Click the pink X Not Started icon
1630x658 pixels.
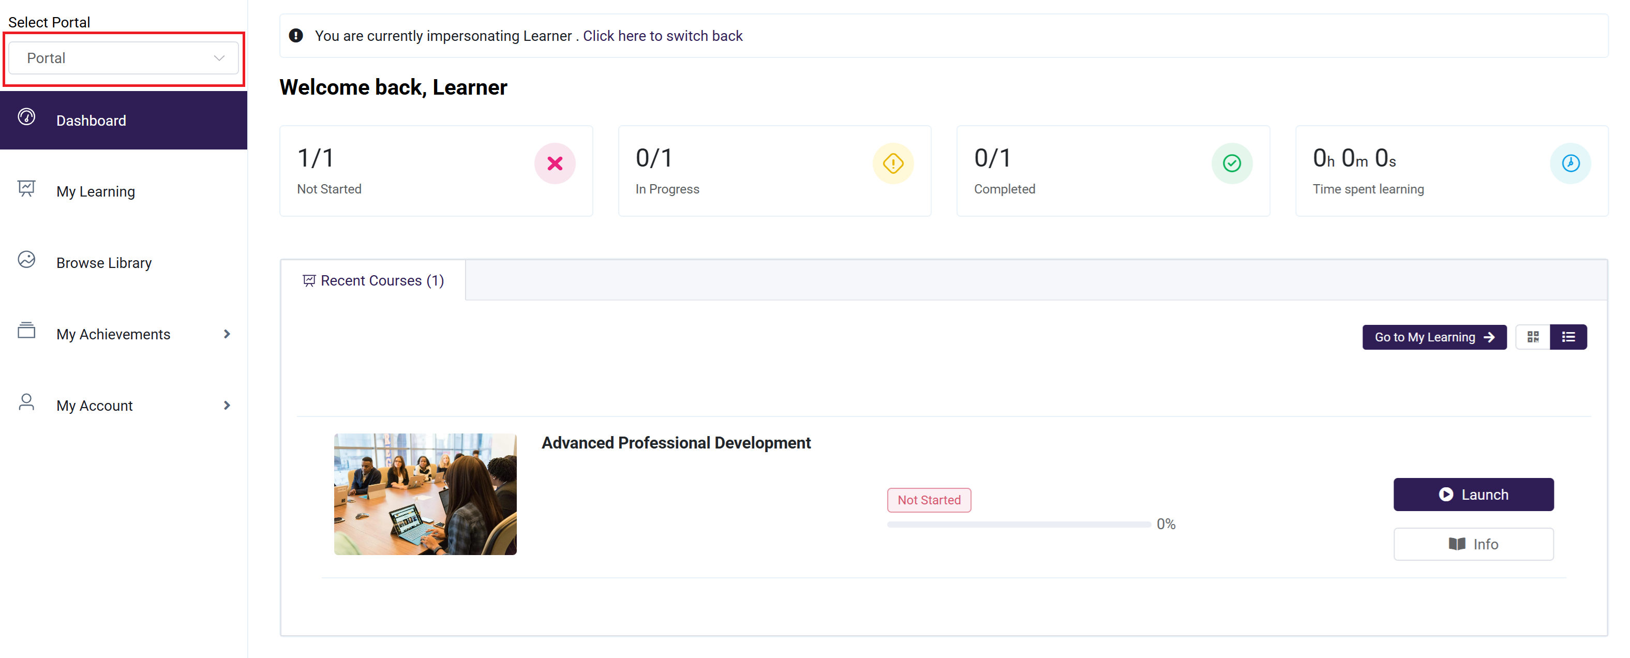tap(555, 164)
